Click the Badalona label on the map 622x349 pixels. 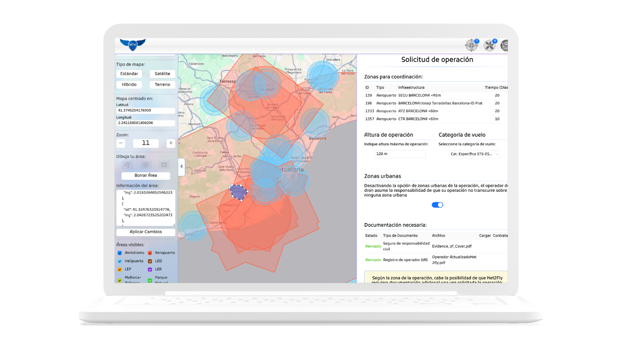317,138
